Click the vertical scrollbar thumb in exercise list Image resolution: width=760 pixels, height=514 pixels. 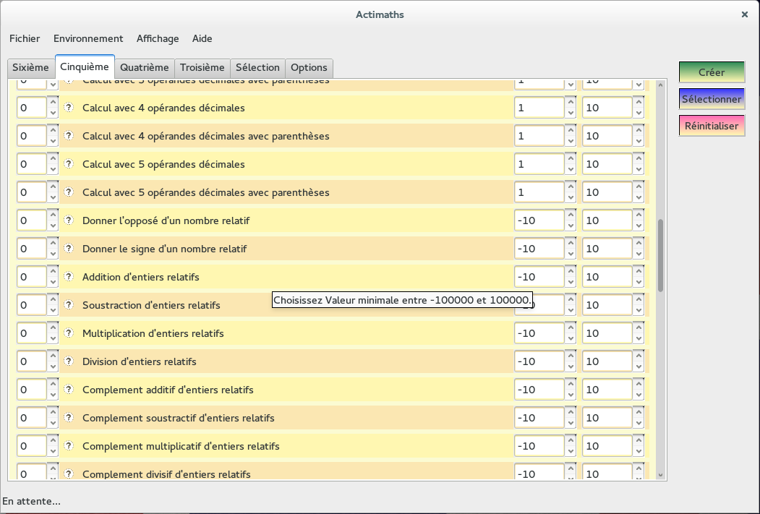(x=660, y=255)
